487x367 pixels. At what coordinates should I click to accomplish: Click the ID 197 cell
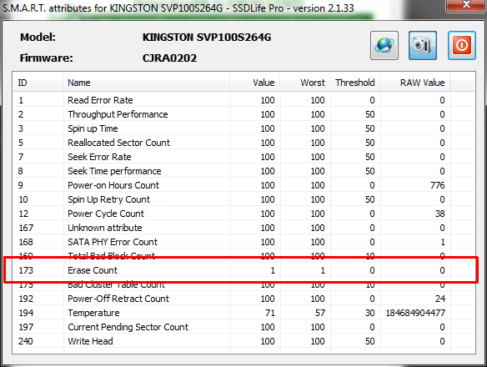click(x=26, y=327)
